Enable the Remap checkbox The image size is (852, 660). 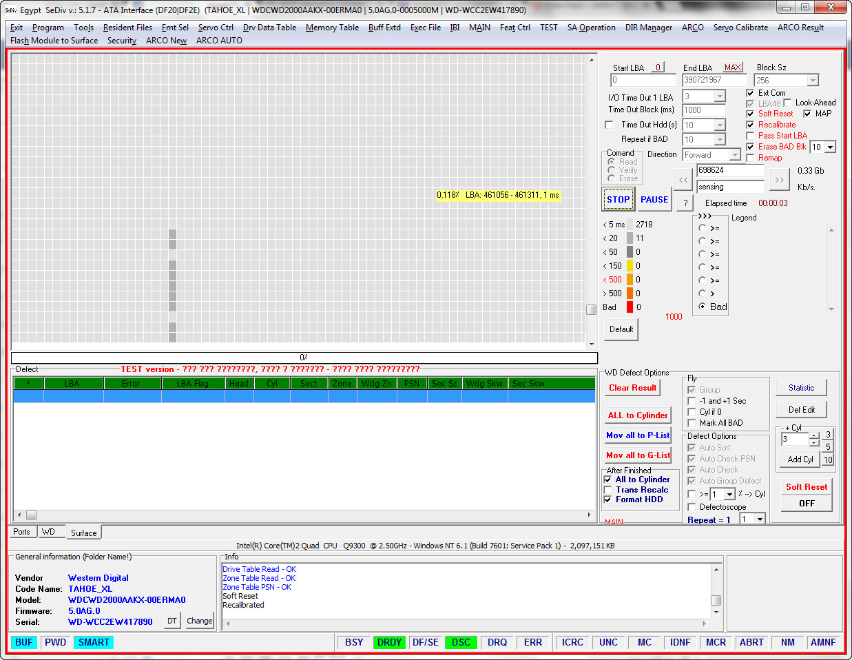[x=750, y=158]
